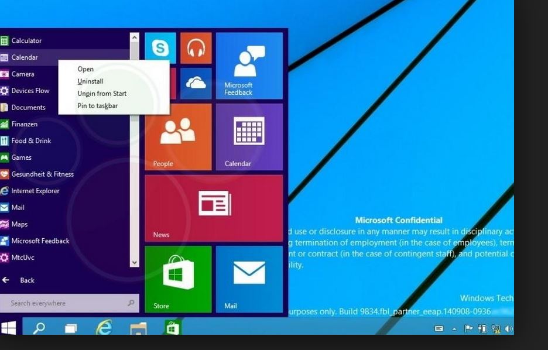Open the blue Mail tile
548x350 pixels.
click(249, 279)
